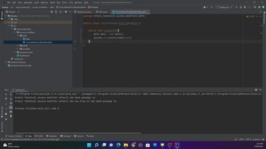
Task: Click Up the Stack Trace arrow
Action: [x=11, y=94]
